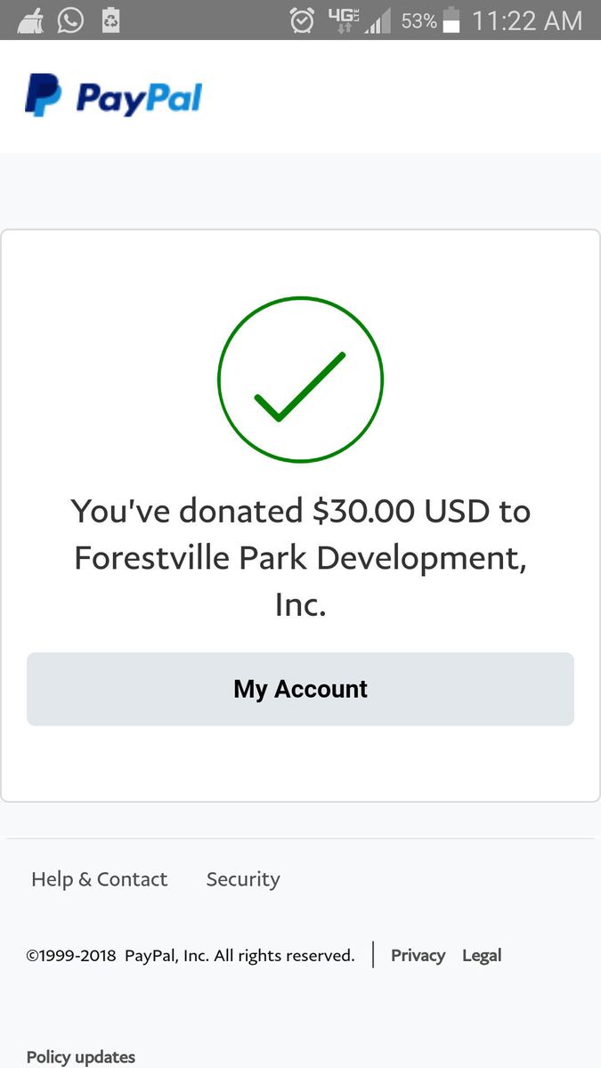The height and width of the screenshot is (1068, 601).
Task: Tap the 53% battery percentage text
Action: coord(418,20)
